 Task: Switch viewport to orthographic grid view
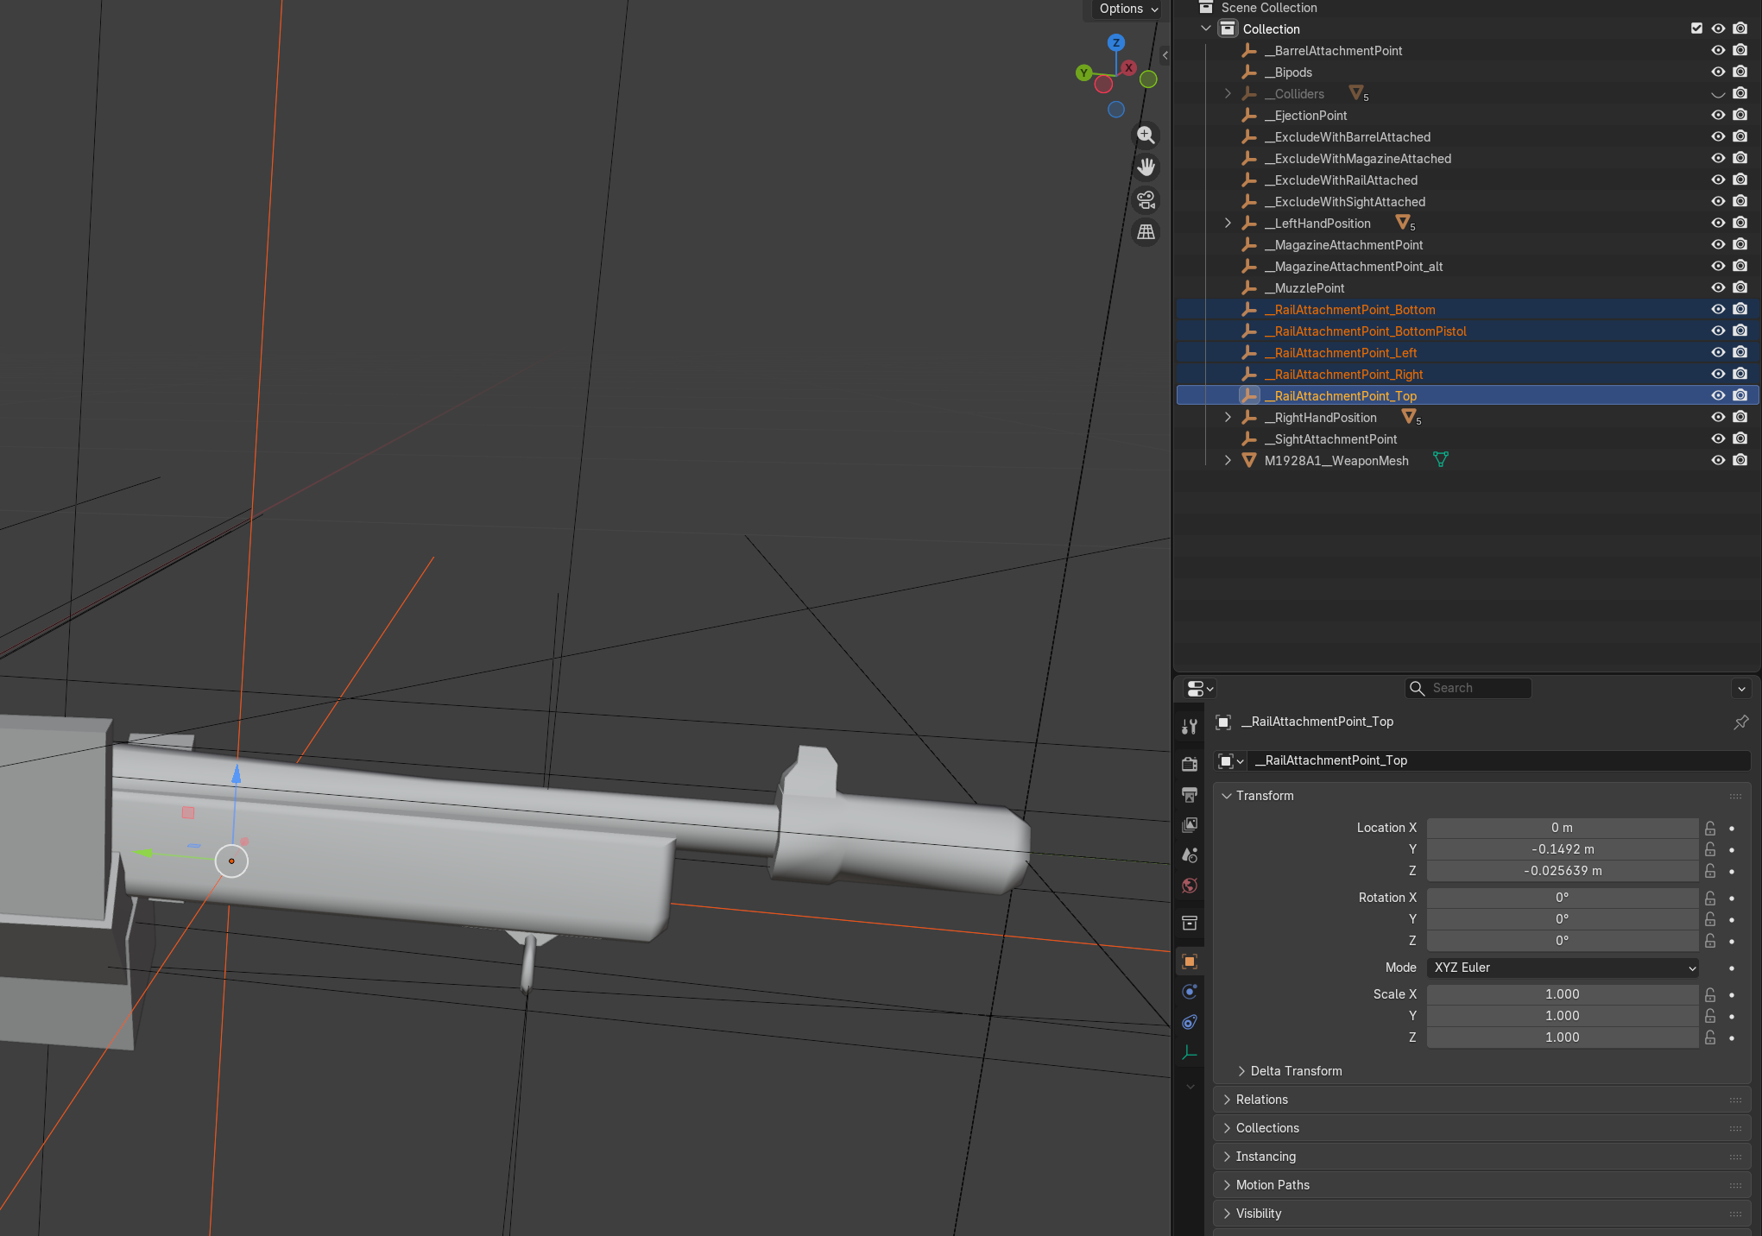[1146, 231]
